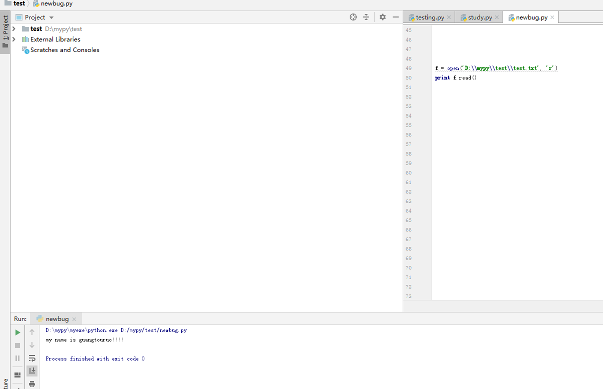Place cursor in print f.read() line
This screenshot has width=603, height=389.
[456, 78]
